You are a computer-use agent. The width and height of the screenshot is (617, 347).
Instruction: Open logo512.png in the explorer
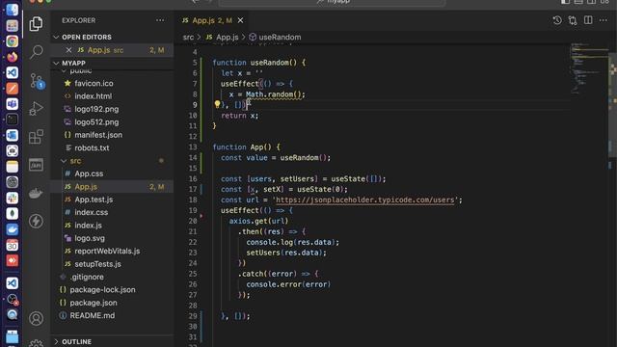[96, 122]
